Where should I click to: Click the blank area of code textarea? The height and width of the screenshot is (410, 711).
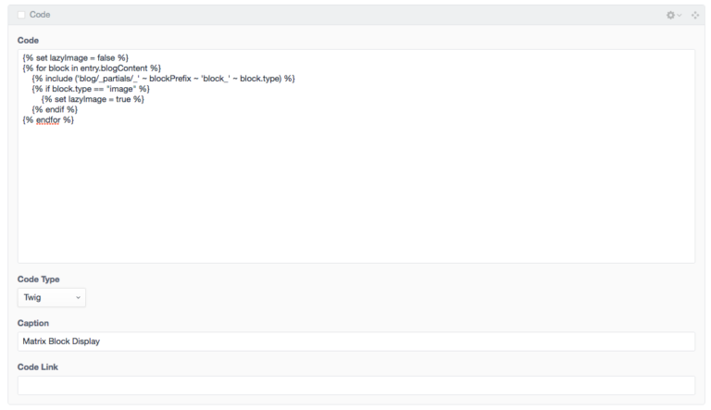355,194
